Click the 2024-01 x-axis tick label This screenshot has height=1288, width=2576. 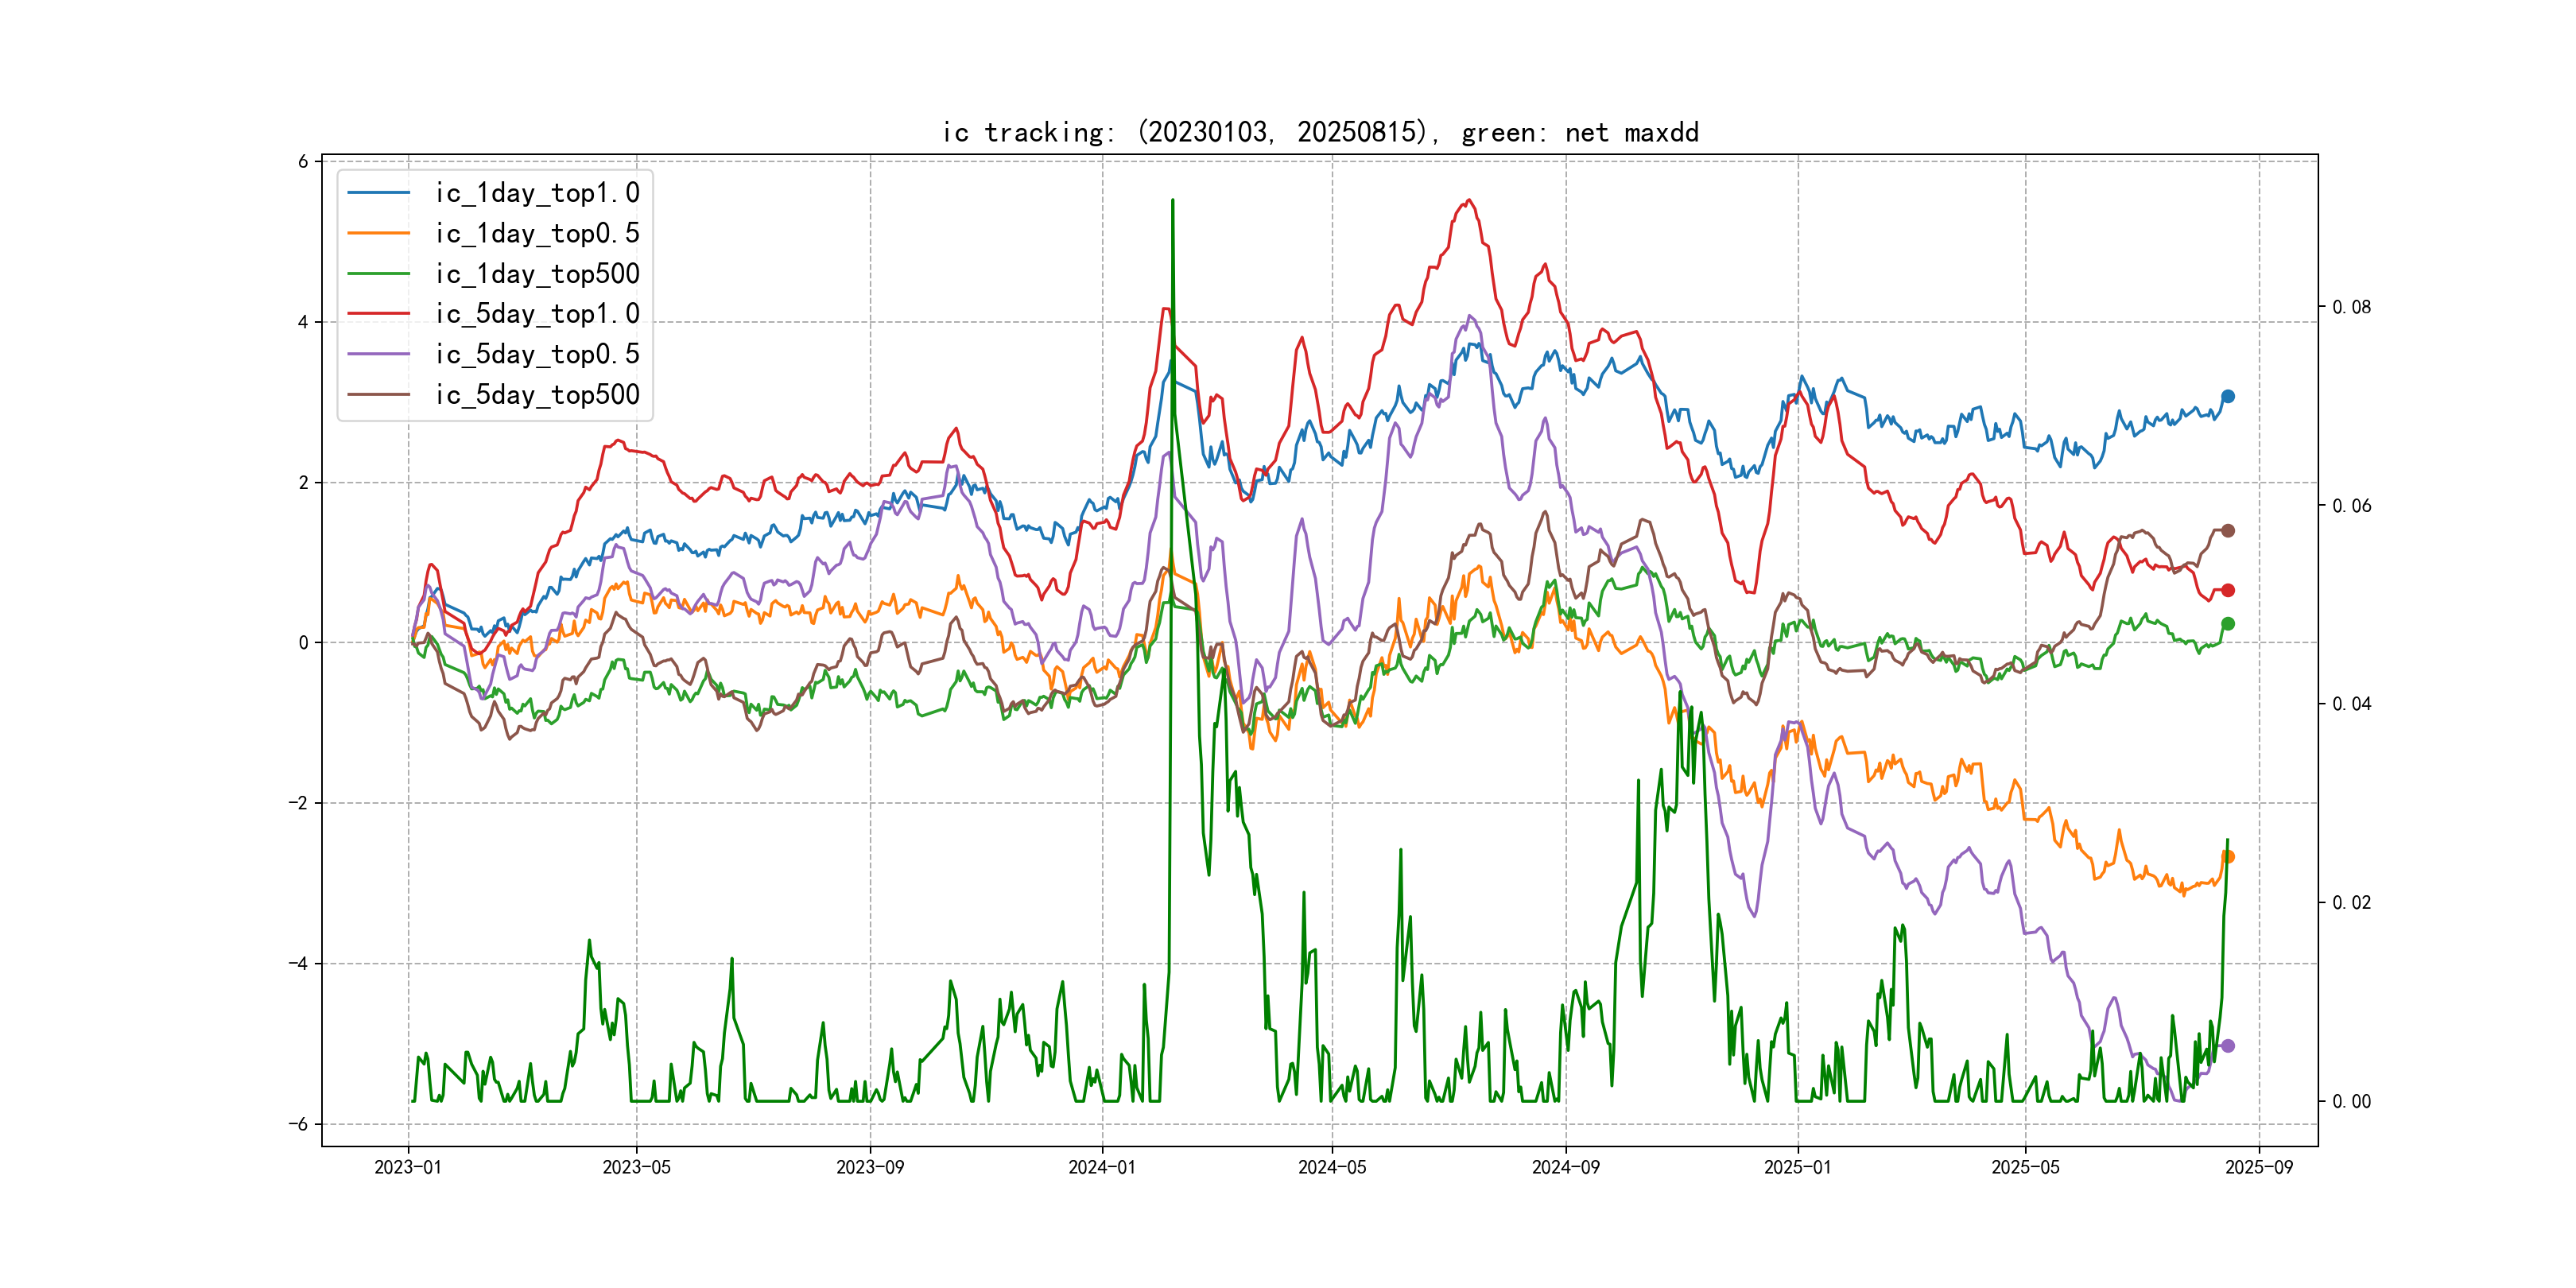click(x=1102, y=1167)
